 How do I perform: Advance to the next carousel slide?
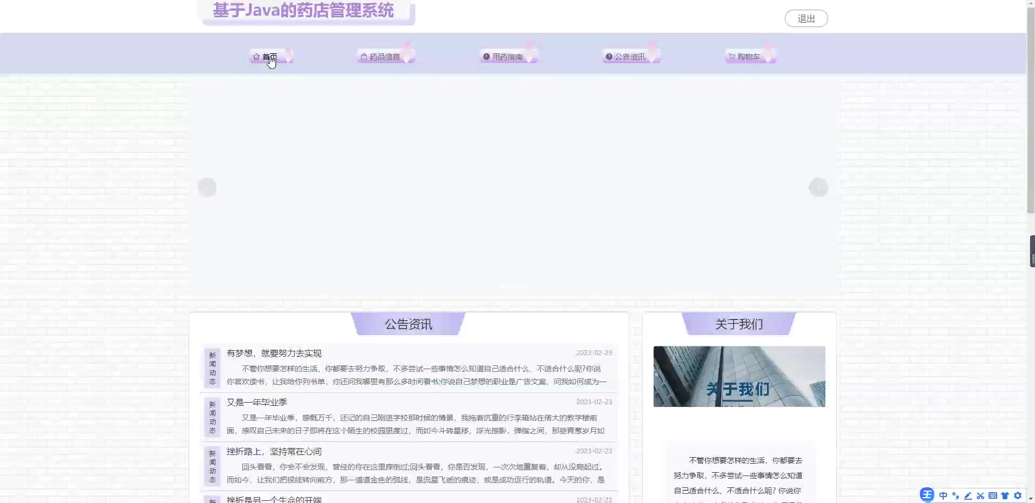pos(818,187)
